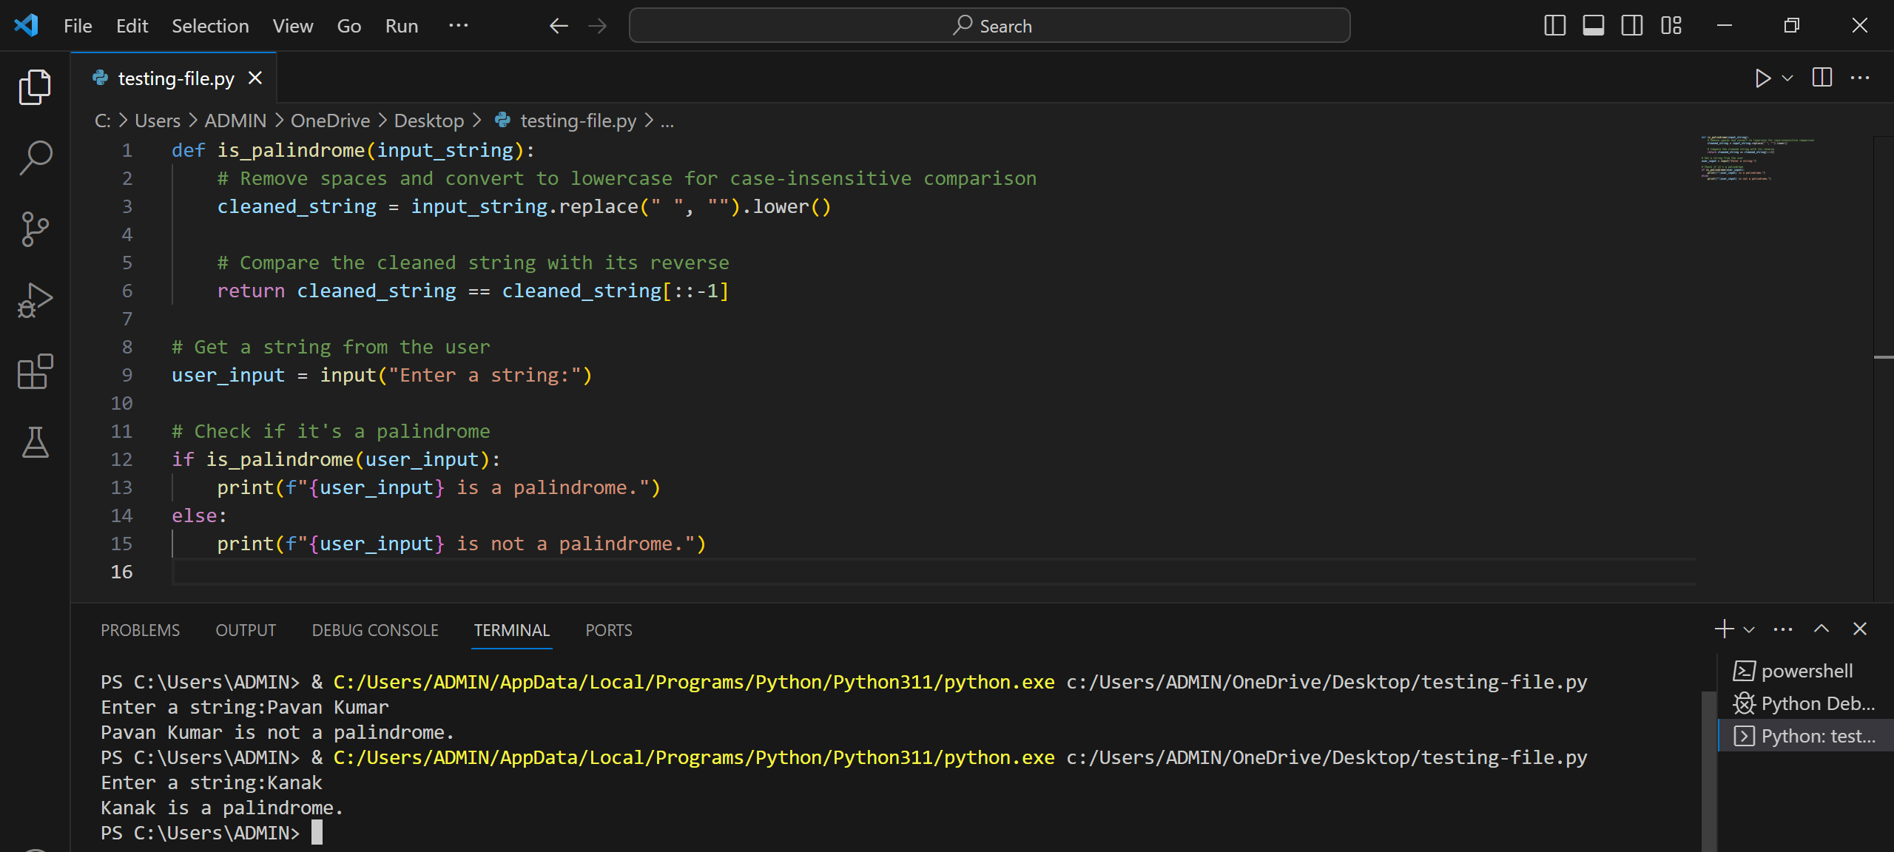Toggle bottom panel visibility
Image resolution: width=1894 pixels, height=852 pixels.
(x=1594, y=26)
